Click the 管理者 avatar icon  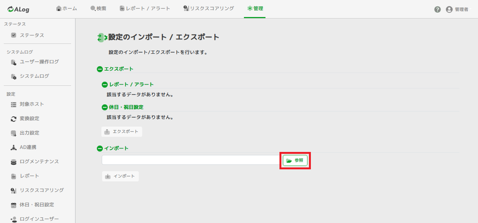(449, 9)
